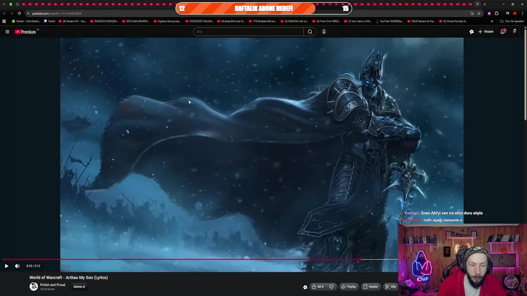Open the Polish and Proud channel name
Viewport: 527px width, 296px height.
point(53,285)
